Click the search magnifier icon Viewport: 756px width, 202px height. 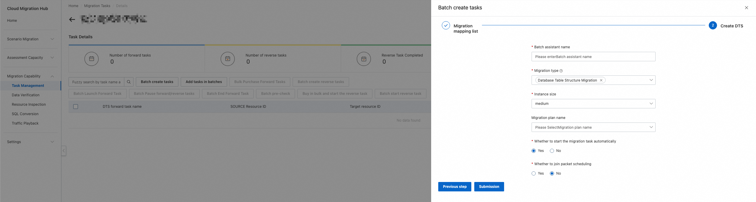[129, 82]
